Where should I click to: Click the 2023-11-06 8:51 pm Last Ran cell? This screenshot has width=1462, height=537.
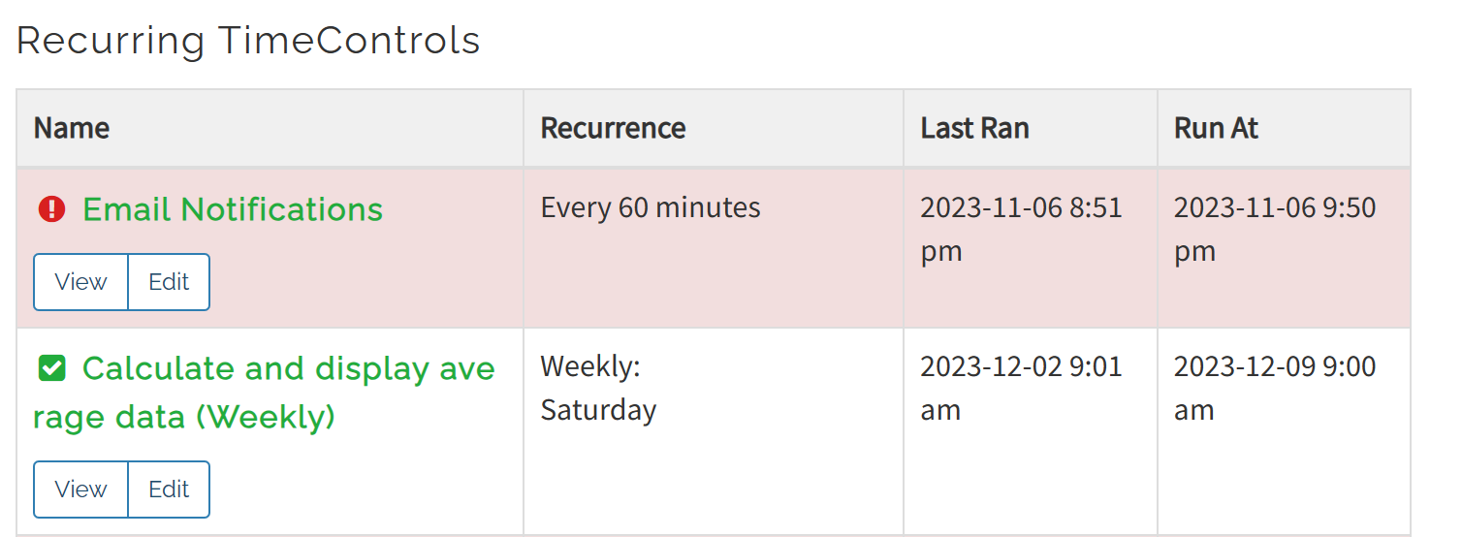[1021, 230]
